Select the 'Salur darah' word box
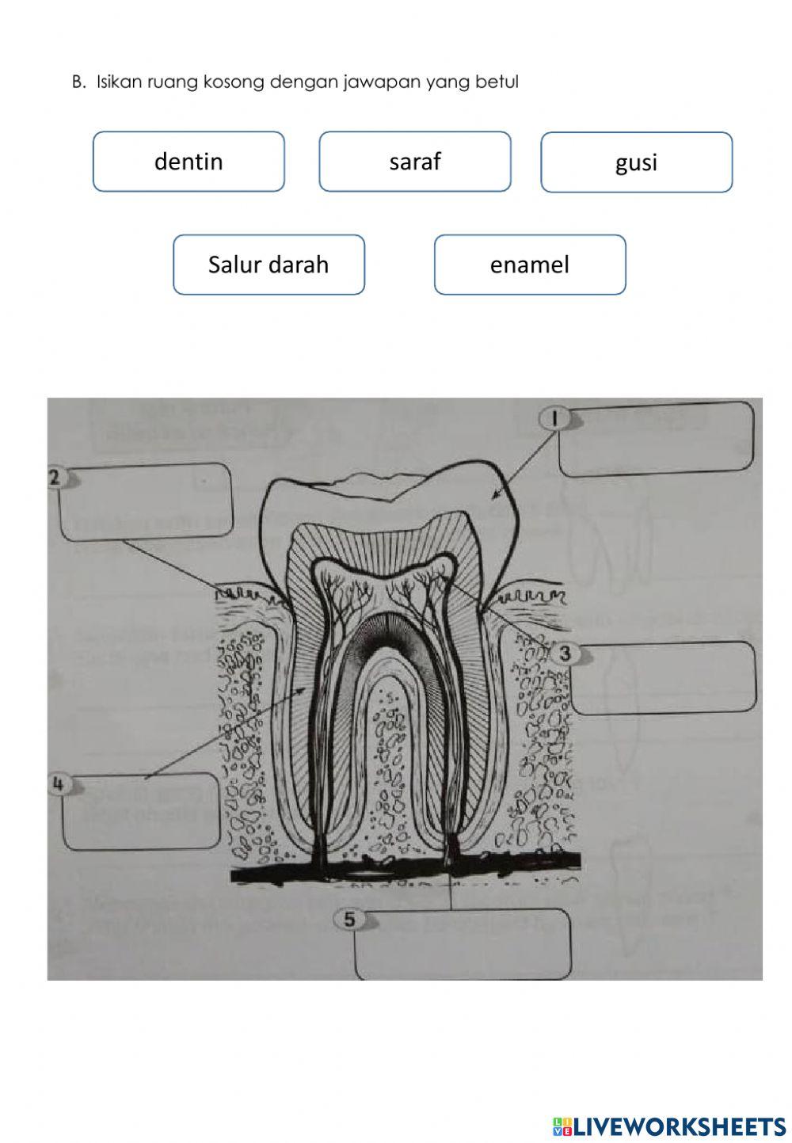The image size is (792, 1143). pyautogui.click(x=269, y=265)
